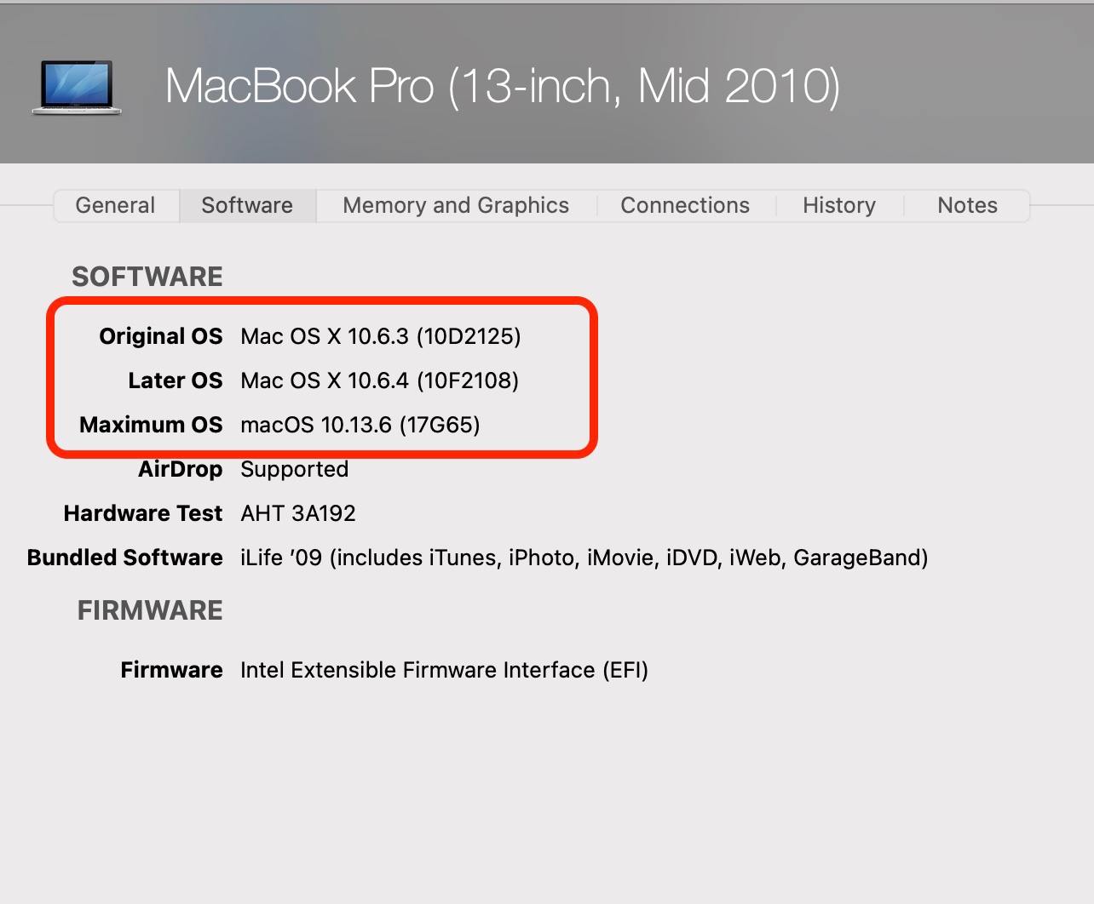1094x904 pixels.
Task: Select the AHT 3A192 value
Action: coord(298,513)
